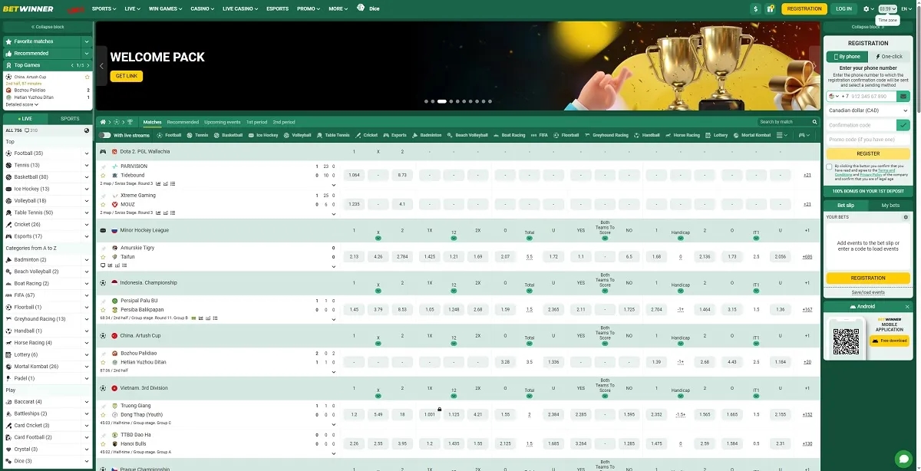Select the One-click registration tab

(889, 57)
